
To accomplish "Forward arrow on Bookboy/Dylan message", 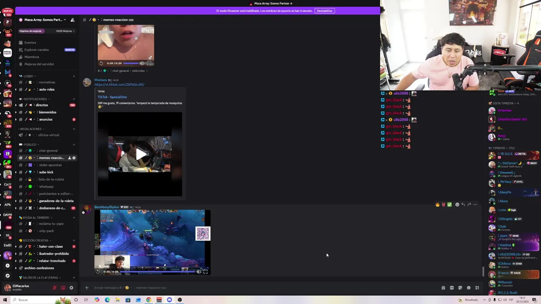I will pos(469,204).
